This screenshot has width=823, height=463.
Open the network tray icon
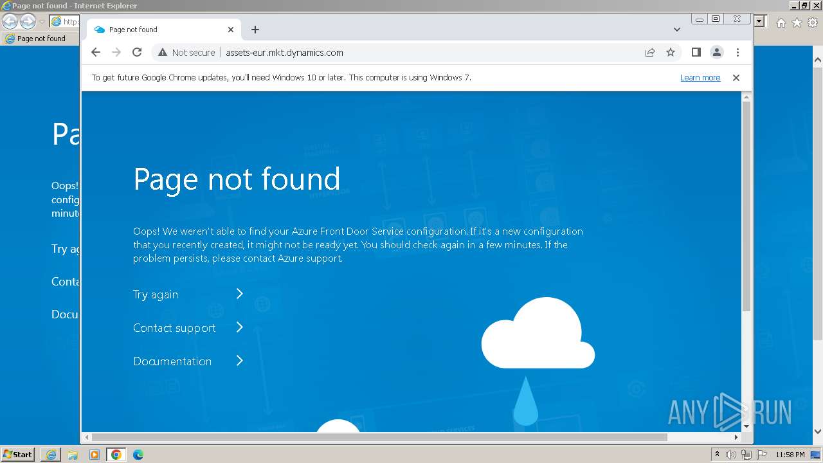[746, 455]
